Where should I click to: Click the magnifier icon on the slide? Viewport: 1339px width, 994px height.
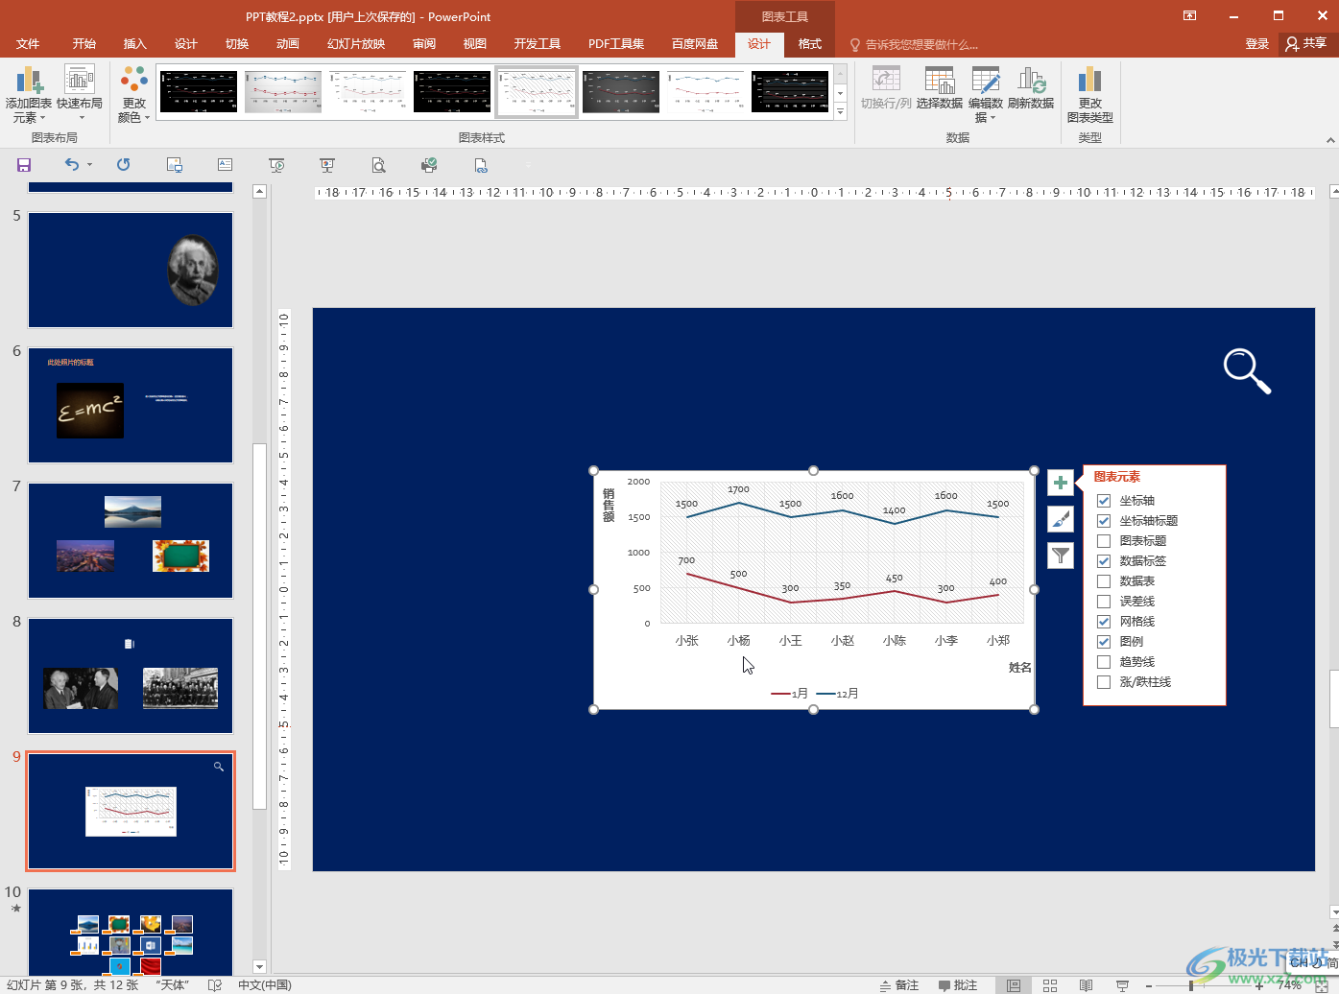coord(1247,372)
